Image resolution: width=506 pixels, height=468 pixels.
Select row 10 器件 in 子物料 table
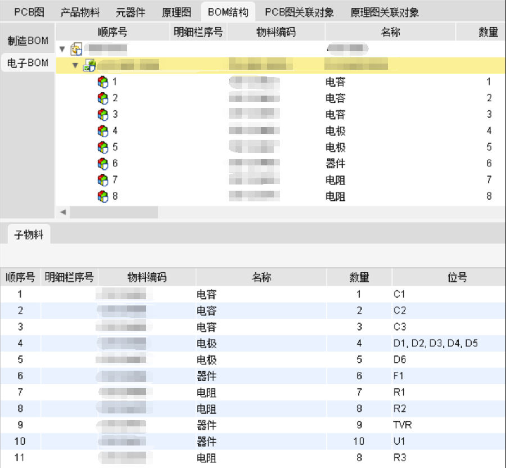pyautogui.click(x=253, y=441)
